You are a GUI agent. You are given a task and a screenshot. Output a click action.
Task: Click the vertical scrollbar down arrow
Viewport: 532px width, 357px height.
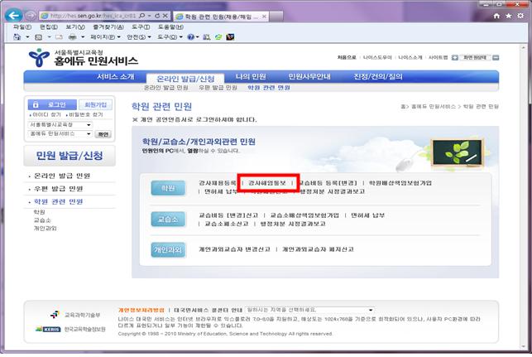523,346
